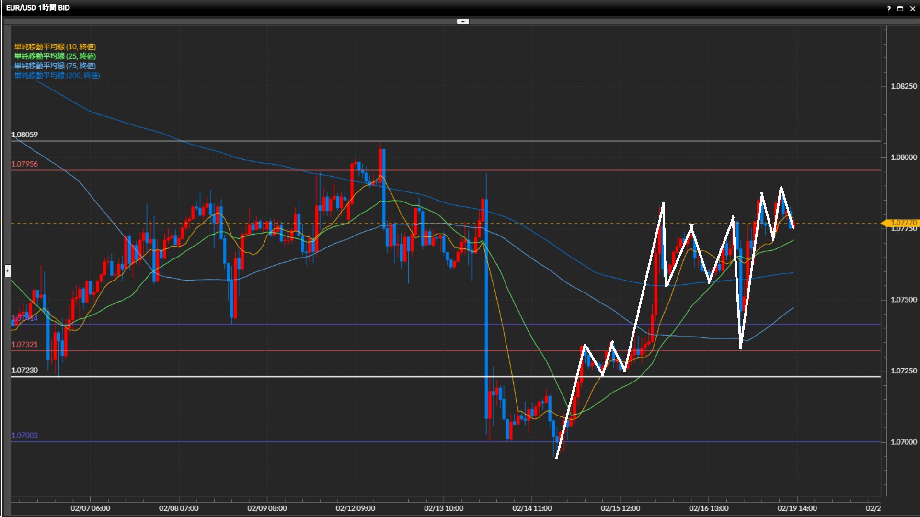Click the 02/09 08:00 time axis label
The width and height of the screenshot is (920, 517).
point(267,508)
